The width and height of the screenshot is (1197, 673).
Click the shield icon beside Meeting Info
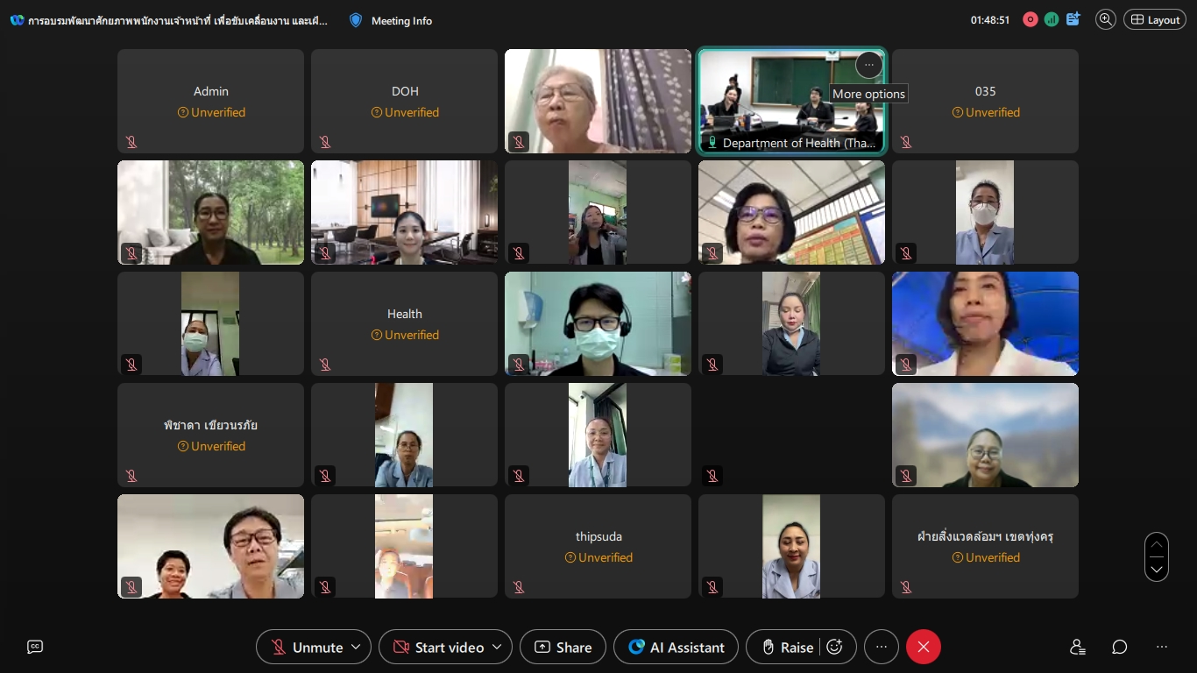356,20
